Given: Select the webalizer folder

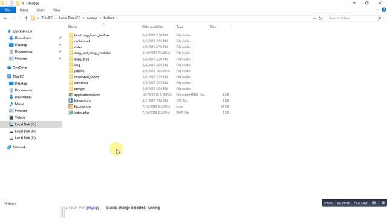Looking at the screenshot, I should (x=81, y=83).
